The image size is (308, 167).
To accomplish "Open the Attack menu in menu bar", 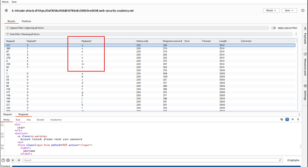I will coord(5,2).
